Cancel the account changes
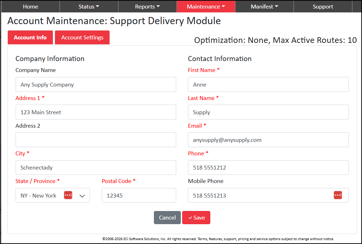The height and width of the screenshot is (244, 362). [x=167, y=217]
